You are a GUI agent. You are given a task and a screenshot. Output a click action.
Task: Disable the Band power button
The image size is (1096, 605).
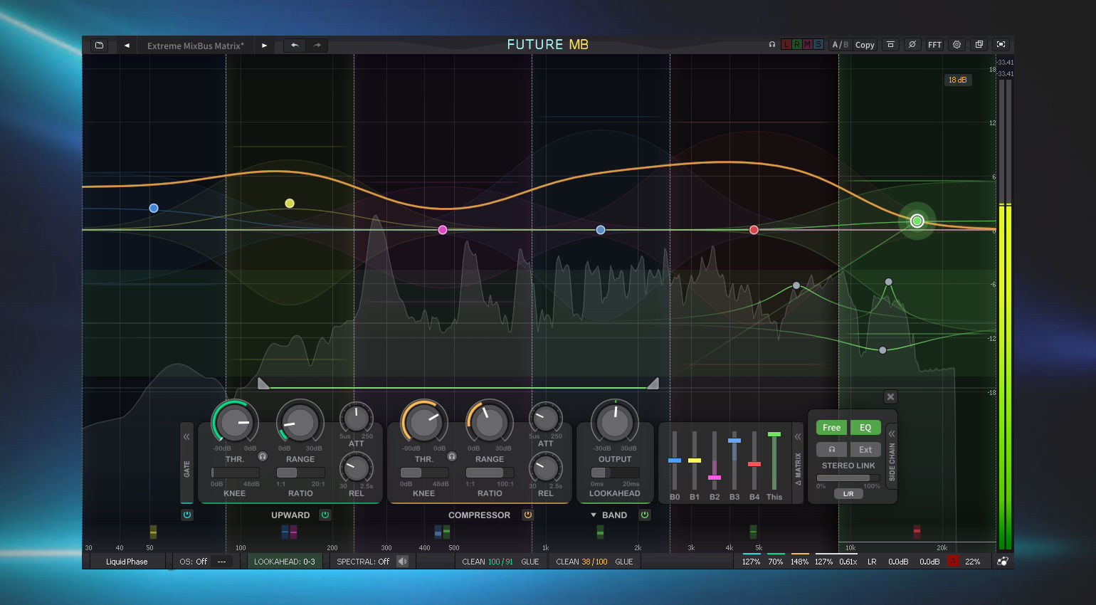tap(645, 515)
